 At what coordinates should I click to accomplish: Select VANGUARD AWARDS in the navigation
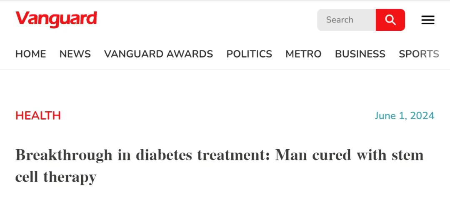[x=158, y=54]
